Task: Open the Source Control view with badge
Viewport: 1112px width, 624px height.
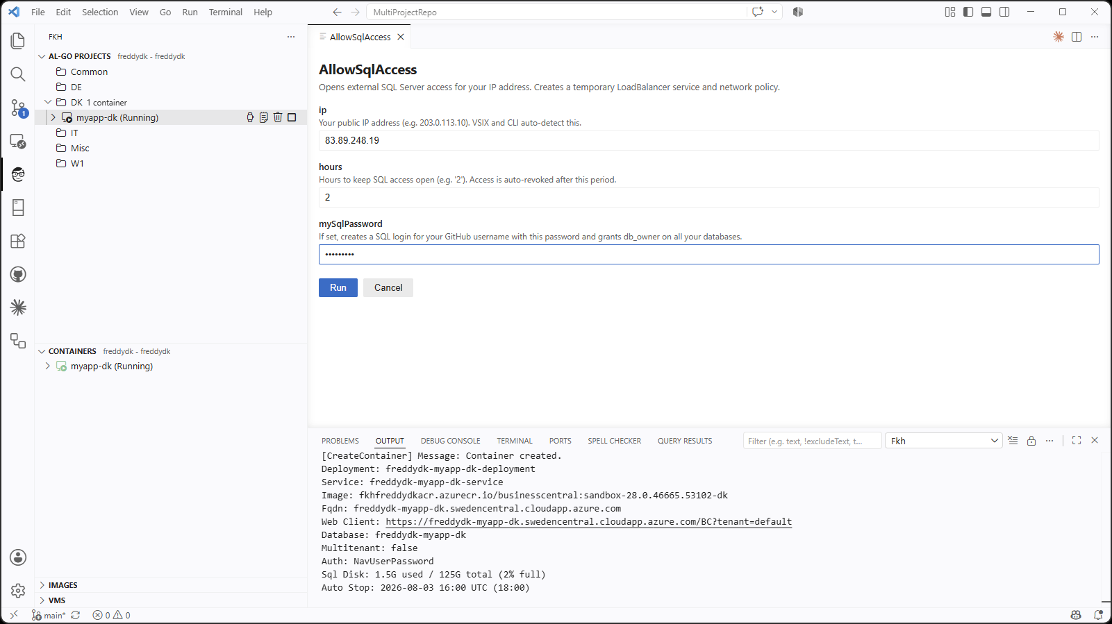Action: 18,108
